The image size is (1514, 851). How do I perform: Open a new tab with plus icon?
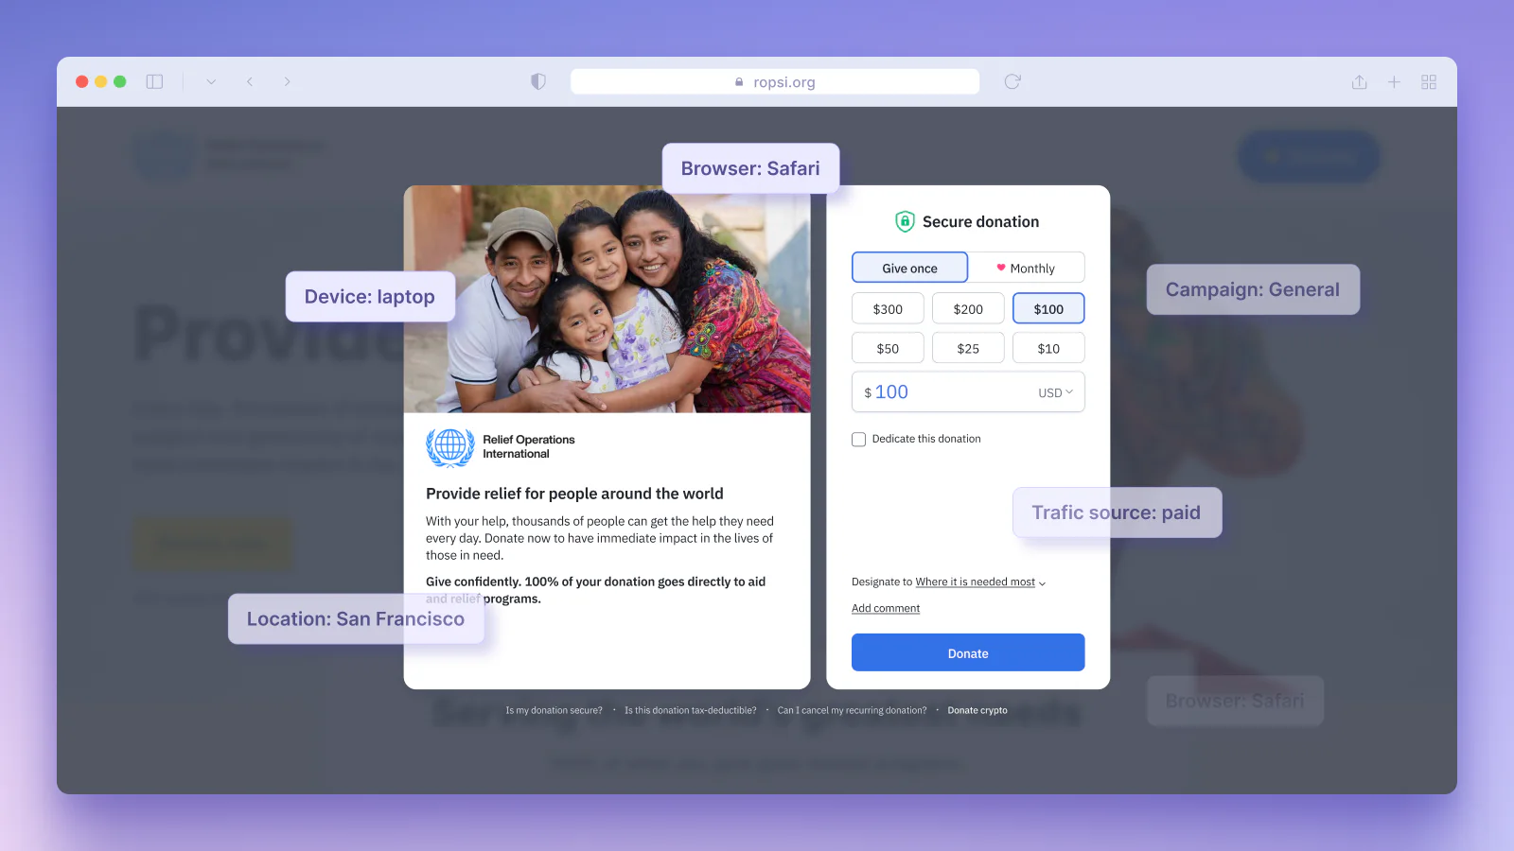(1394, 82)
